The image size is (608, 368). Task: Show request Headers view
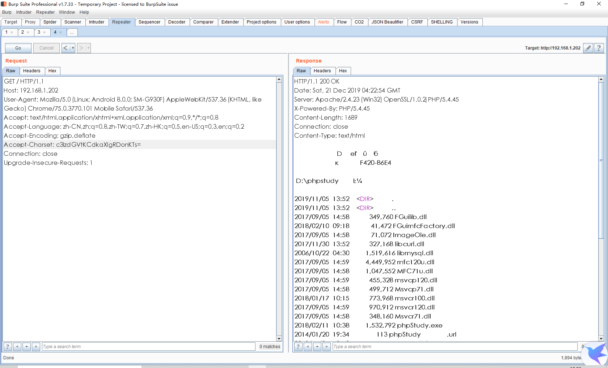(32, 71)
